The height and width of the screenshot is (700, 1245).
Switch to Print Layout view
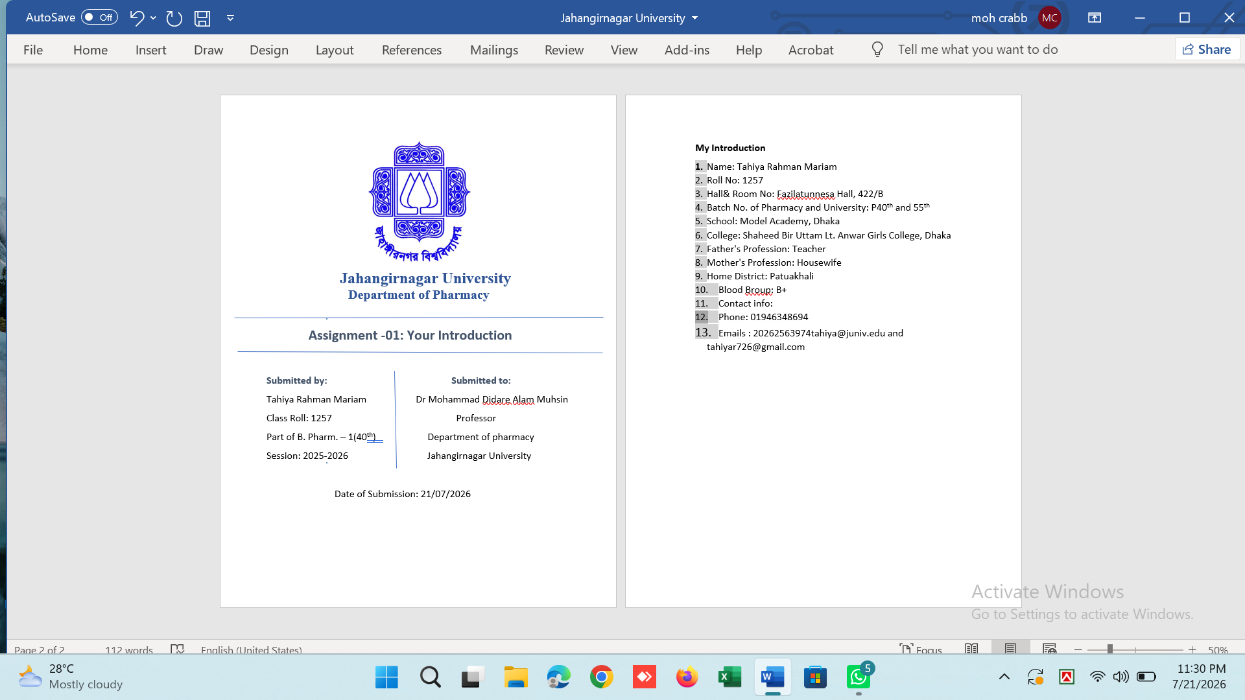1010,648
